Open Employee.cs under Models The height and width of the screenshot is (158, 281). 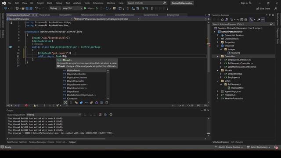click(234, 77)
